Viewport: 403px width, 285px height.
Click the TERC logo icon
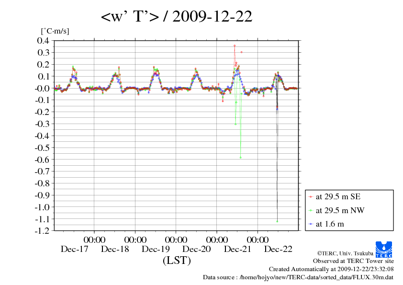[x=384, y=250]
